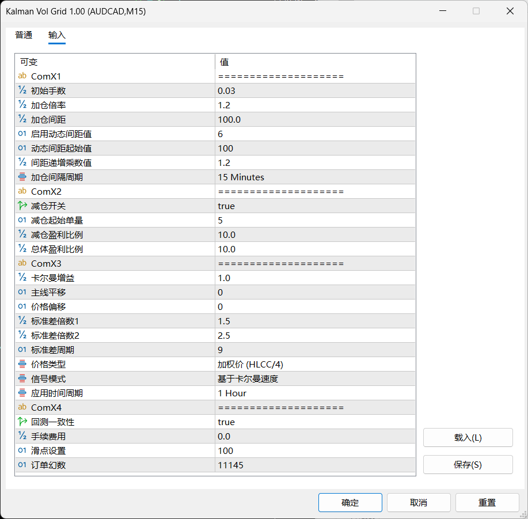Image resolution: width=528 pixels, height=519 pixels.
Task: Click the 可变 column header
Action: point(115,62)
